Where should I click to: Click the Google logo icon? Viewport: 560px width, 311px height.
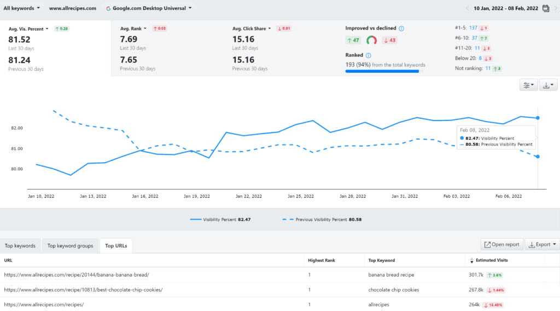coord(108,8)
